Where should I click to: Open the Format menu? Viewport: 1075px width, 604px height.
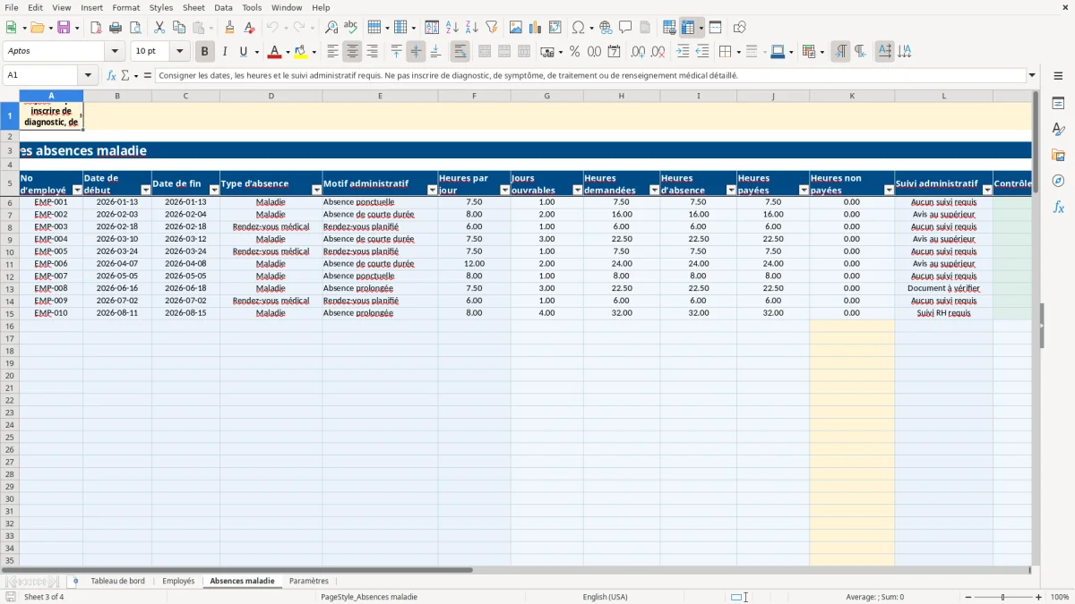point(125,7)
